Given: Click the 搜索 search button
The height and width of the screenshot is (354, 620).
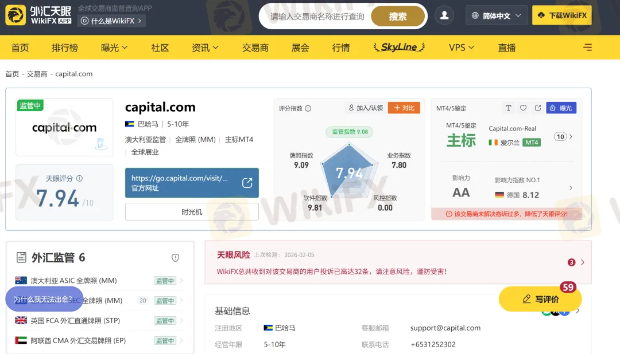Looking at the screenshot, I should [x=397, y=17].
